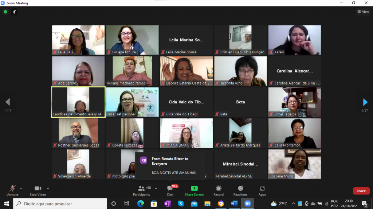Expand video options next to Stop Video
The image size is (373, 209).
click(48, 188)
